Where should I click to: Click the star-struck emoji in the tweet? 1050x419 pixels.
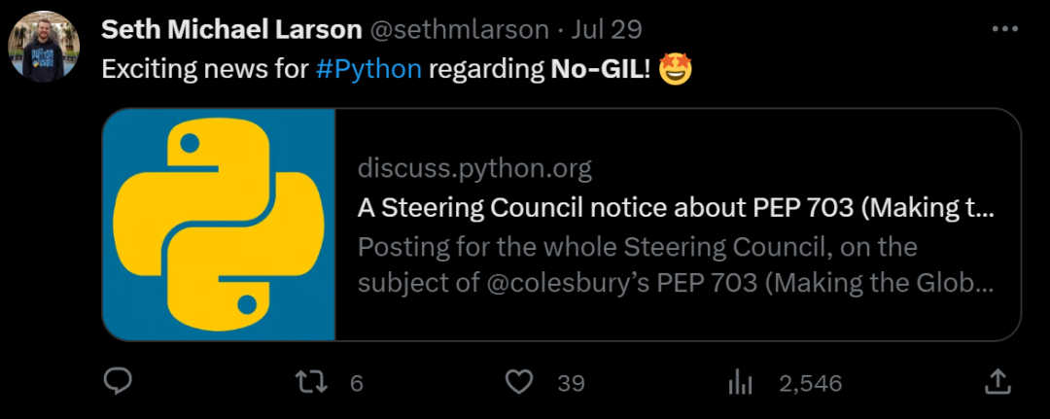coord(676,70)
